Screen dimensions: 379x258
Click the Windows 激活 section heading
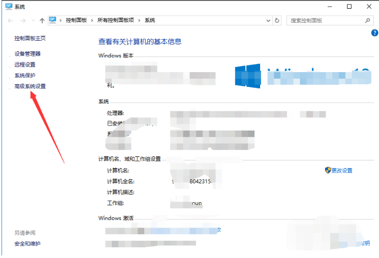click(116, 218)
